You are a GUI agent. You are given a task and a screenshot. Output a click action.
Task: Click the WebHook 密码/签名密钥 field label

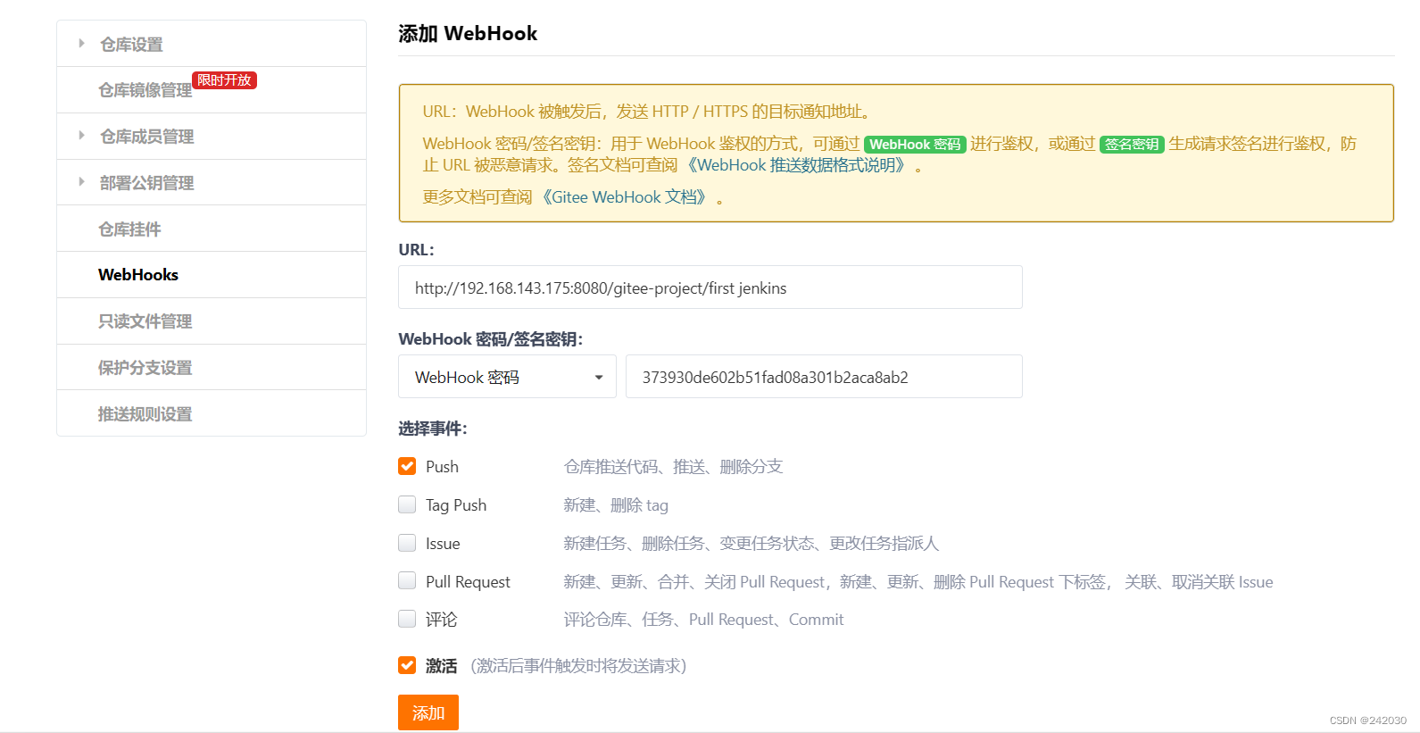pyautogui.click(x=490, y=339)
